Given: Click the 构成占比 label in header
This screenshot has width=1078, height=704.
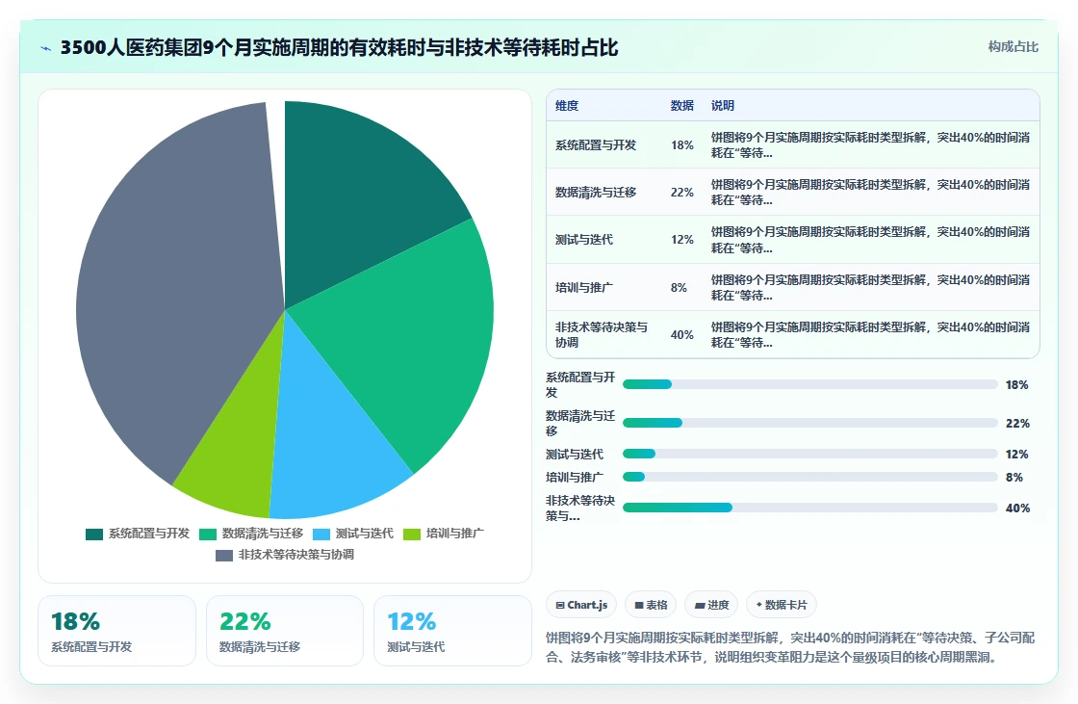Looking at the screenshot, I should point(1013,47).
